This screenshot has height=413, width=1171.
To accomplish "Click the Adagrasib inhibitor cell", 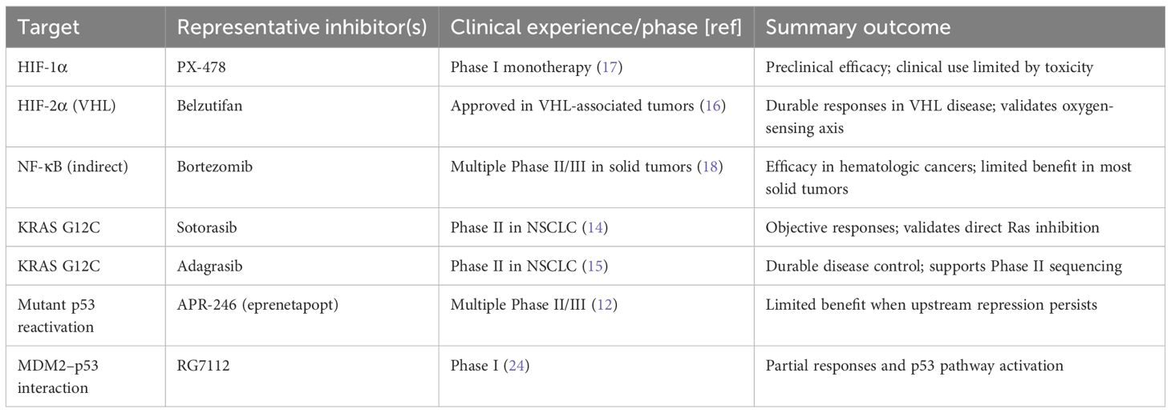I will point(209,267).
